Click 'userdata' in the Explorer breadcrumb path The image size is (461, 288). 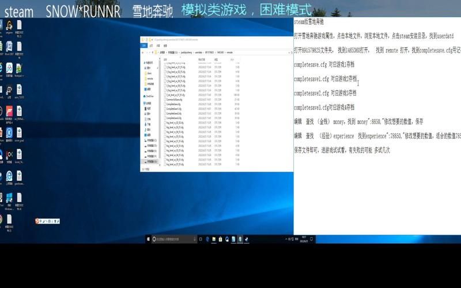(x=198, y=52)
